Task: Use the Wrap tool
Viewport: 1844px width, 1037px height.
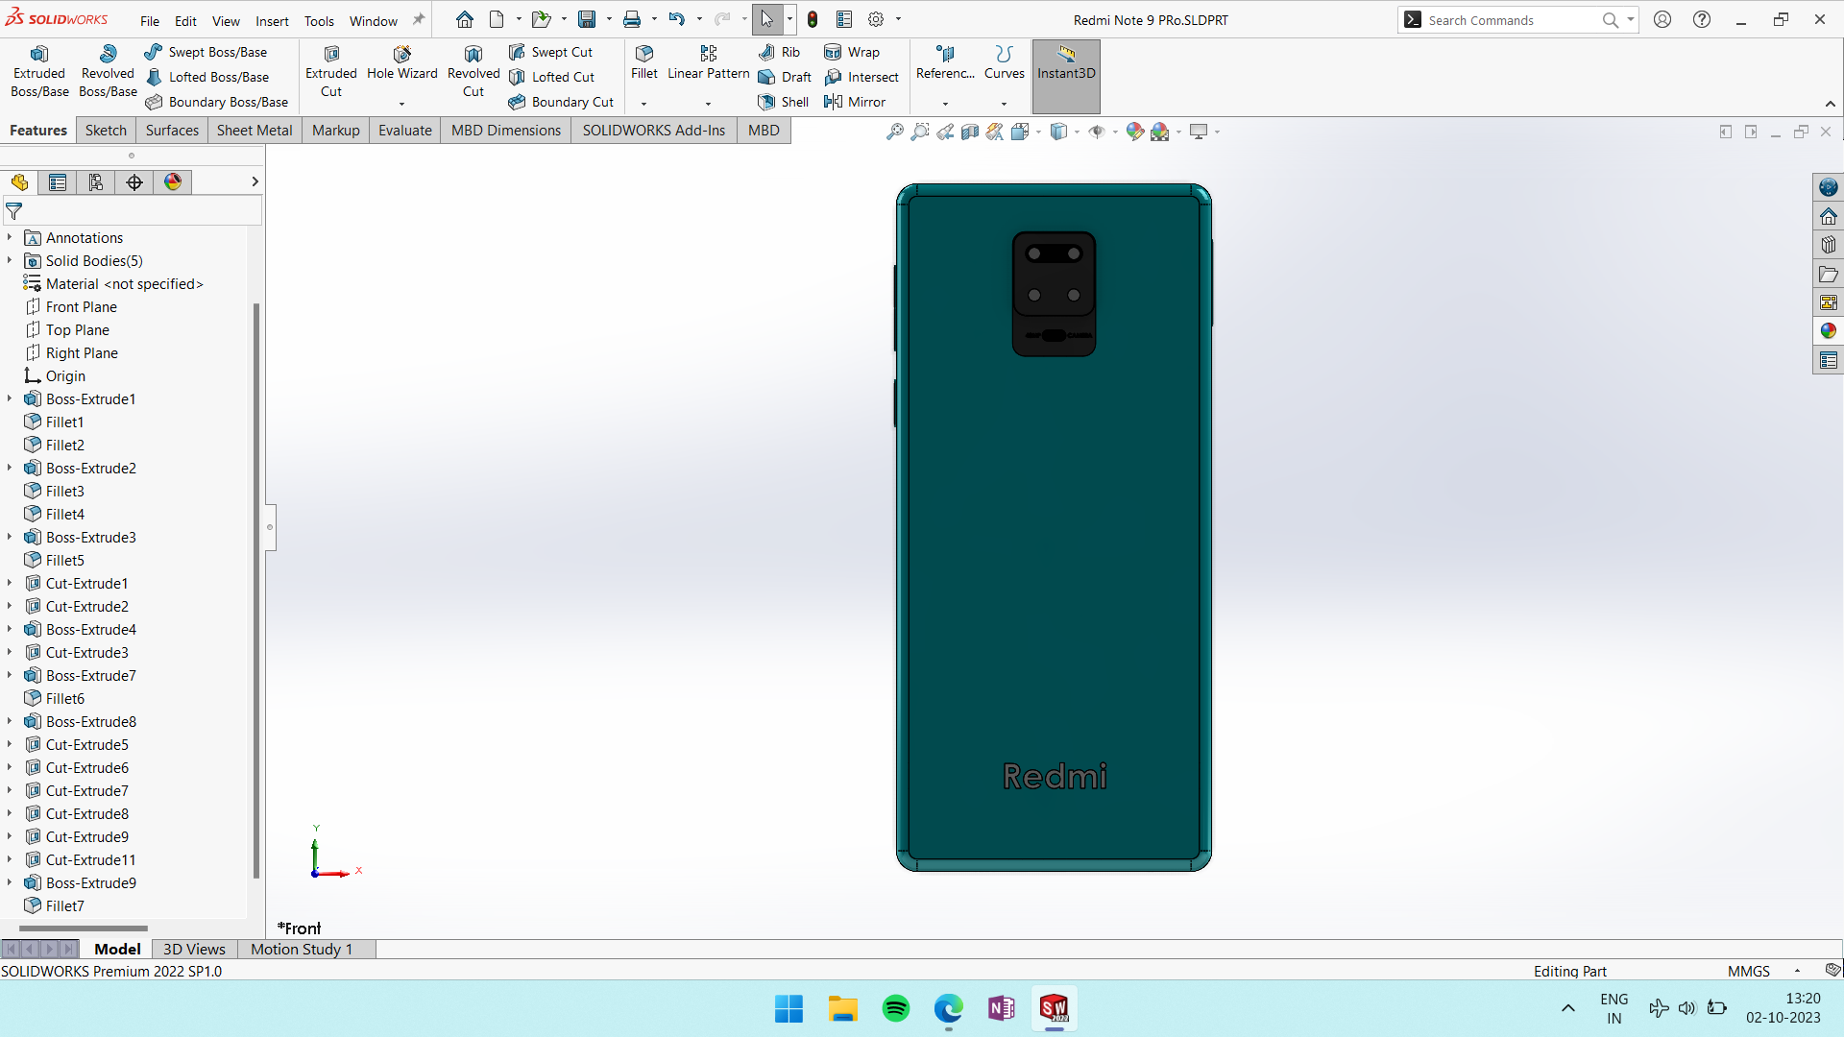Action: pos(852,52)
